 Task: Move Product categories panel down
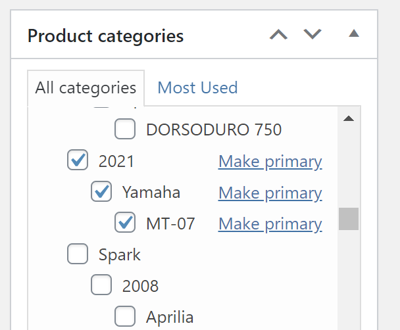coord(312,35)
